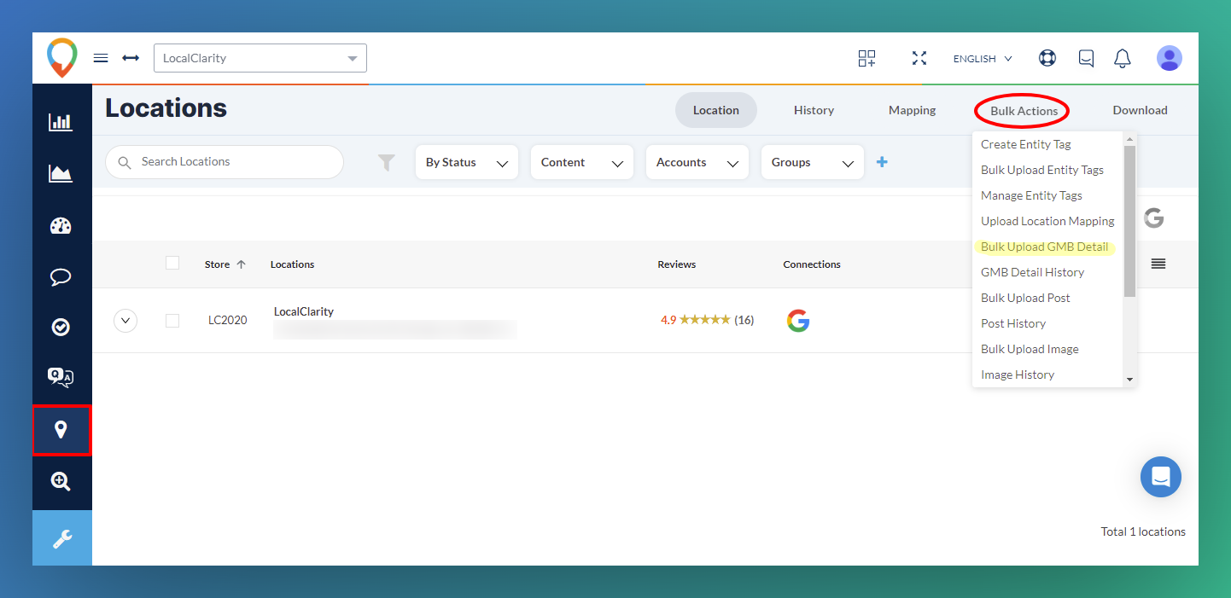Click the double-arrow sidebar expand icon
This screenshot has width=1231, height=598.
[131, 58]
